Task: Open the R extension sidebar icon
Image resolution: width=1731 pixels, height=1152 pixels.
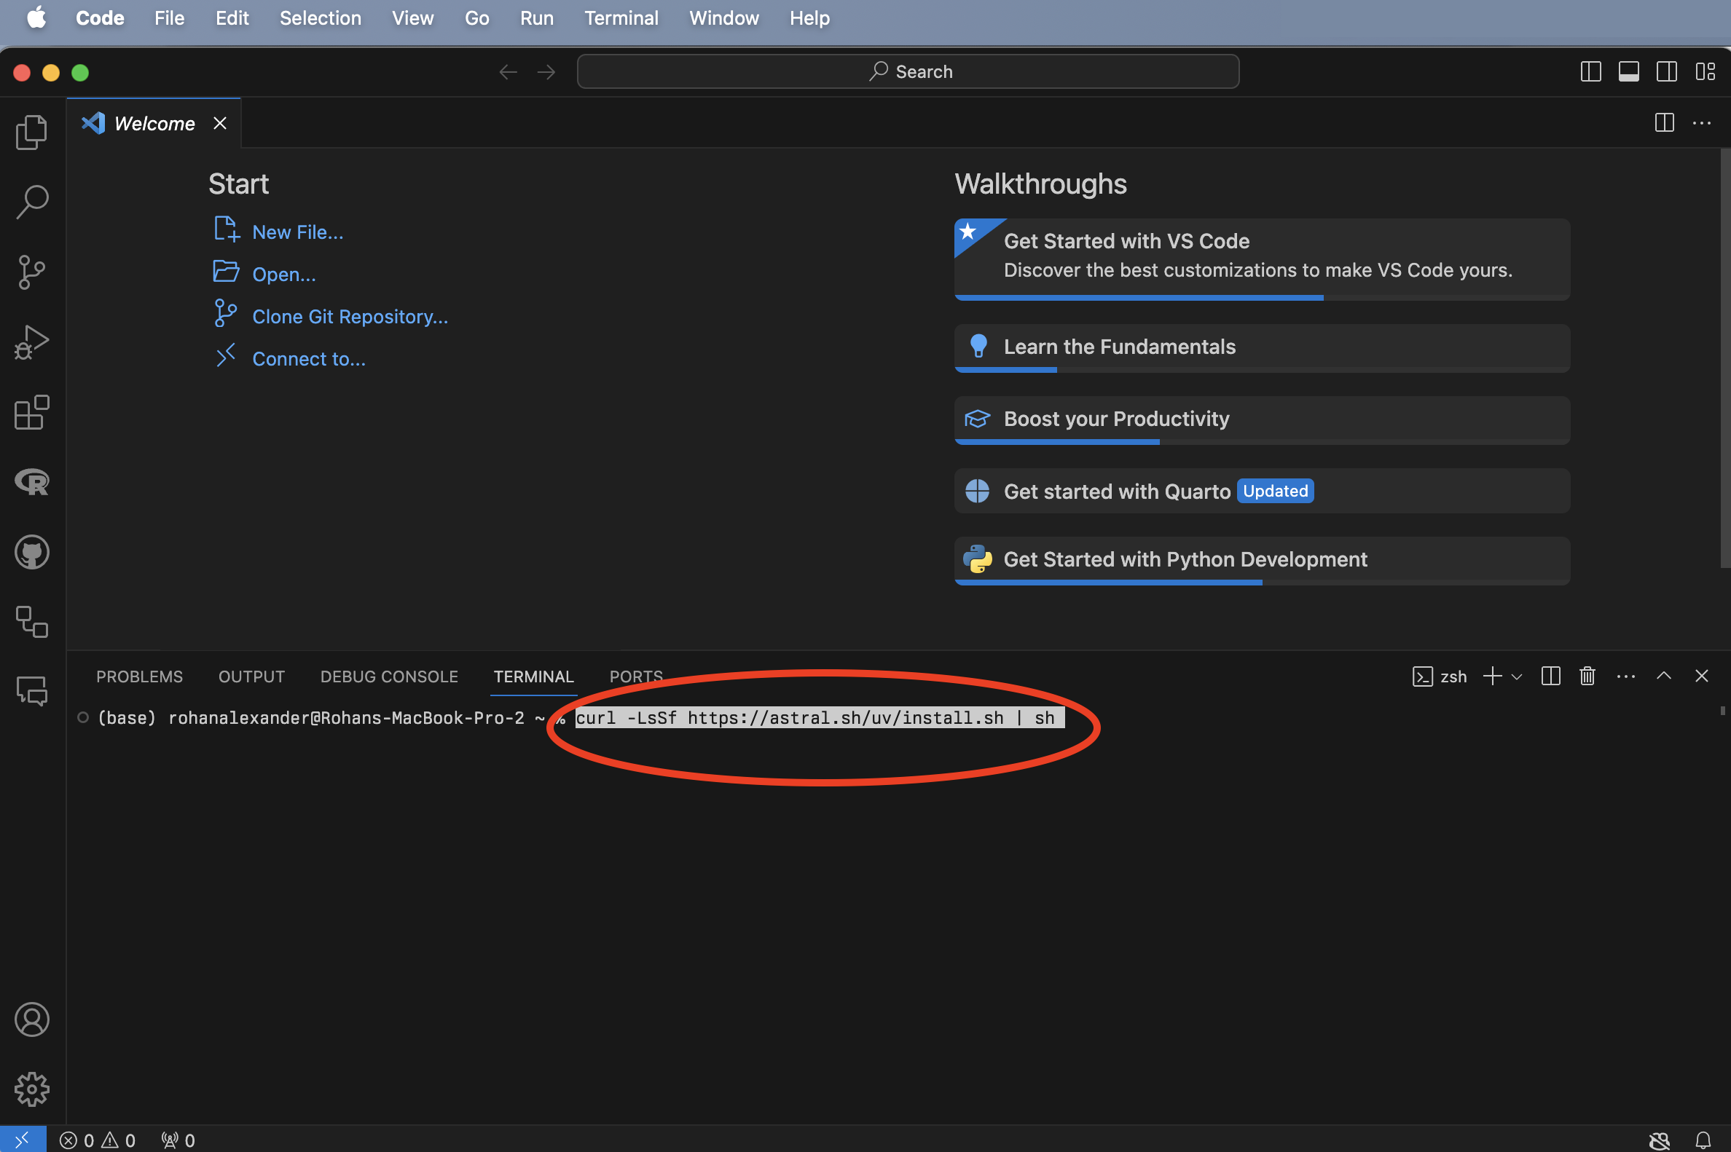Action: 31,483
